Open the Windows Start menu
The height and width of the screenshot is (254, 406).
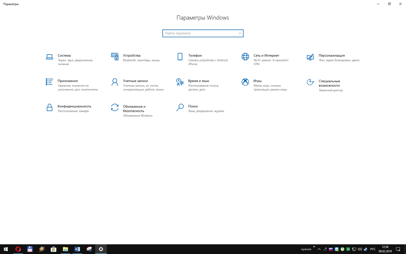tap(6, 249)
